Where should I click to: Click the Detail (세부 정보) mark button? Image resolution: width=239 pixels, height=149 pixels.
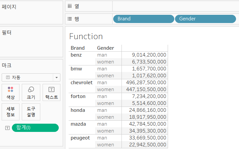11,112
